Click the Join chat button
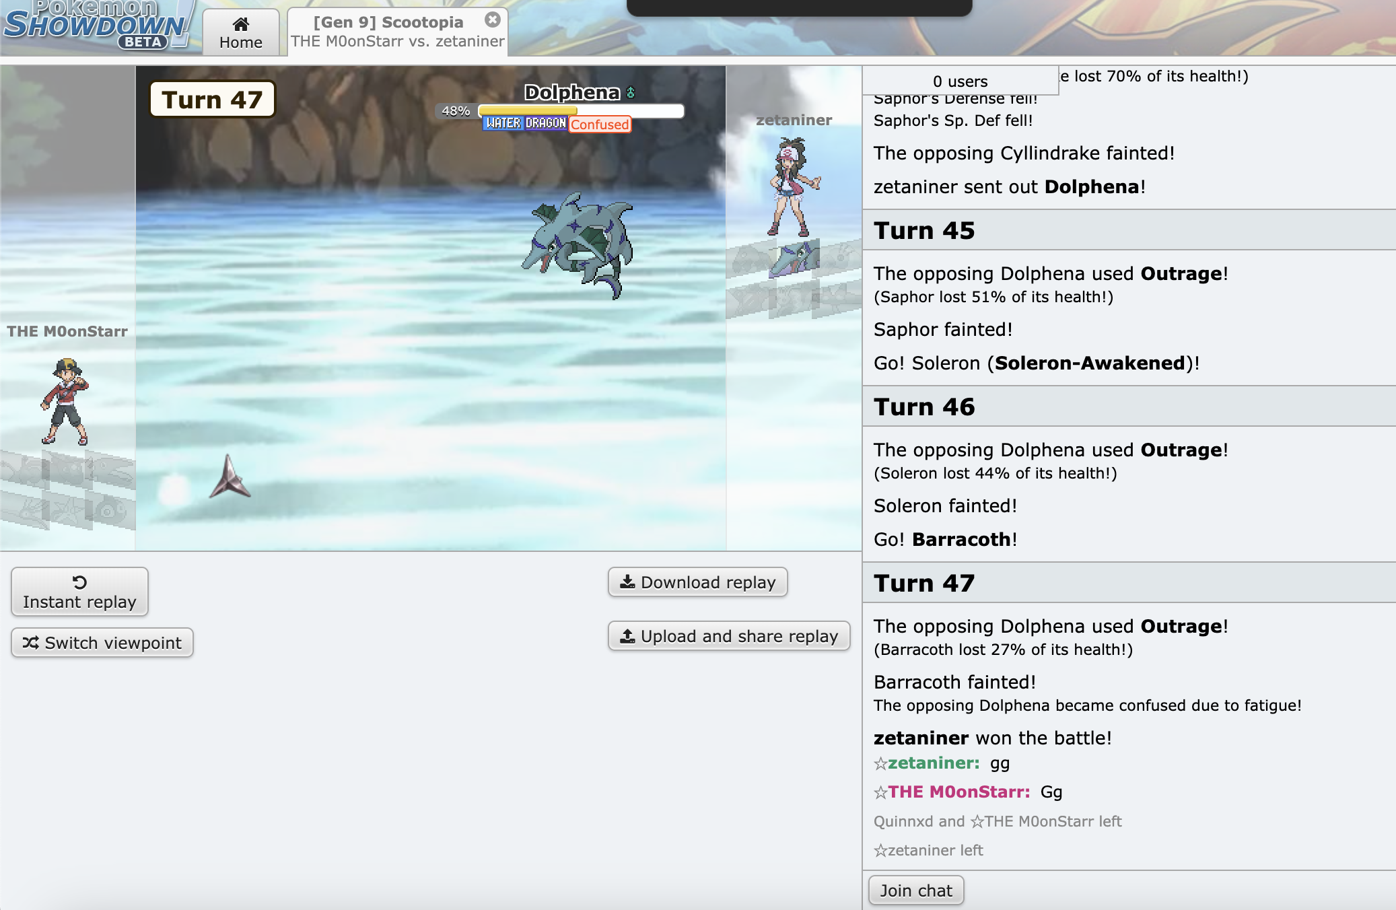1396x910 pixels. coord(916,890)
